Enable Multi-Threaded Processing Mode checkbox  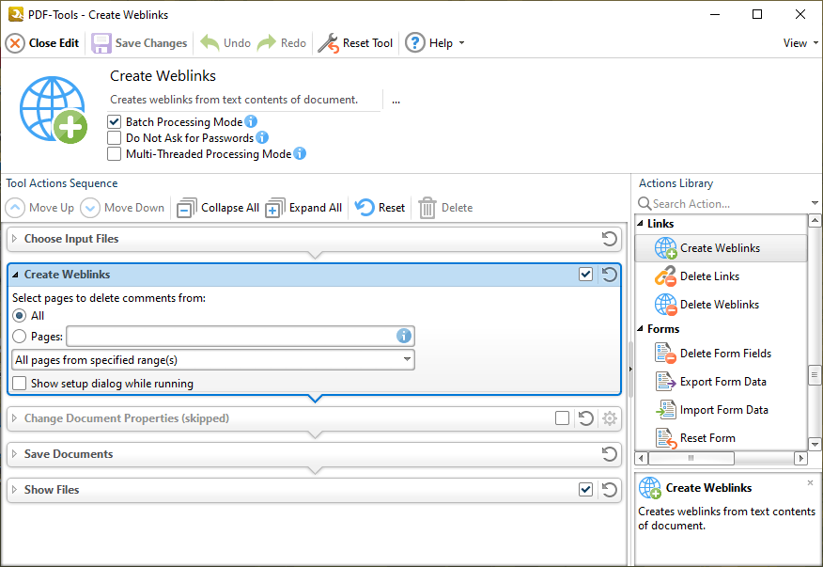(115, 154)
